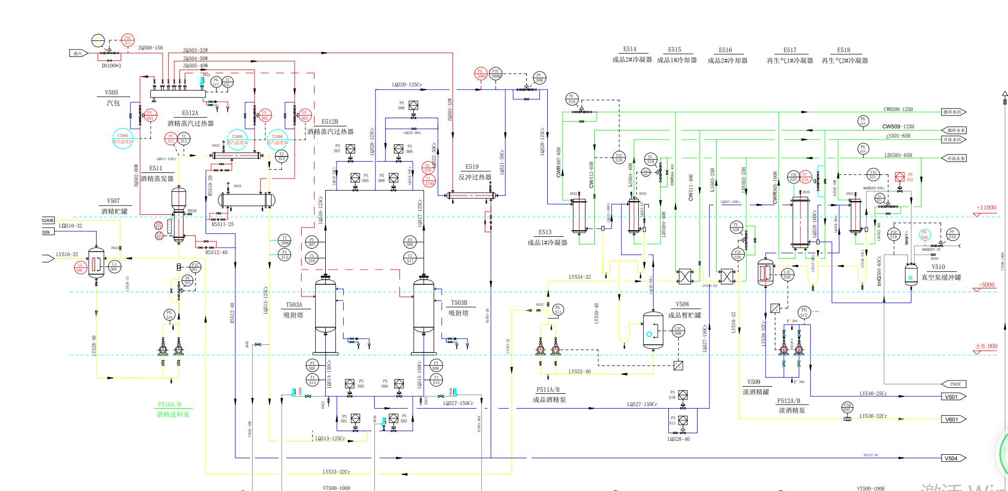The height and width of the screenshot is (491, 1008).
Task: Click the PG 511 gauge bubble
Action: pyautogui.click(x=558, y=309)
